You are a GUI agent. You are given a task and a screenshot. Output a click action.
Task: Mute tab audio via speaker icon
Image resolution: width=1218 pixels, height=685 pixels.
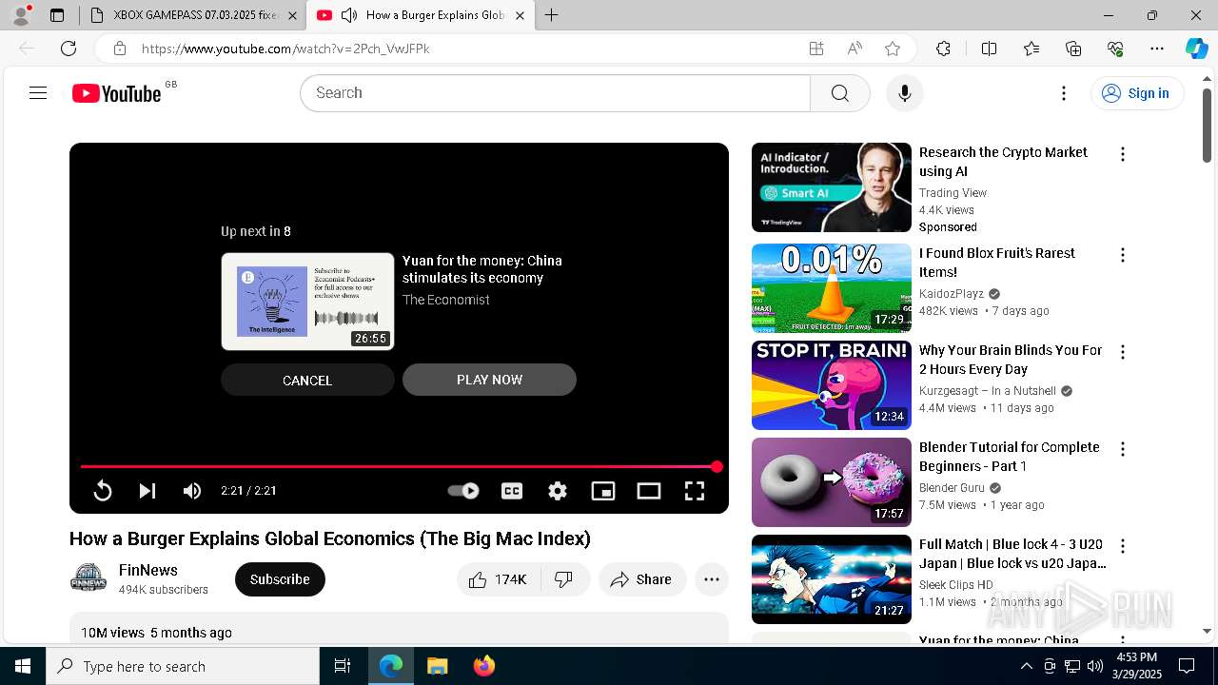pyautogui.click(x=349, y=15)
